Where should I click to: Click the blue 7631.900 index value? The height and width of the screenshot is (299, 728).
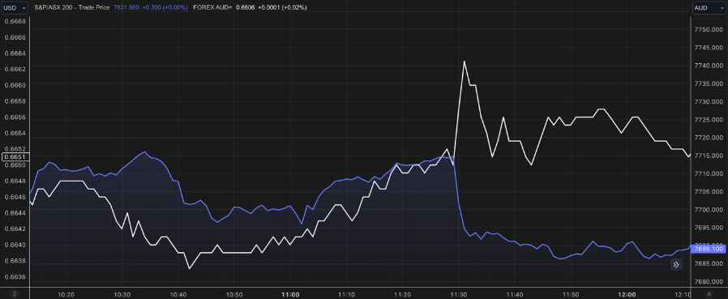pyautogui.click(x=126, y=8)
